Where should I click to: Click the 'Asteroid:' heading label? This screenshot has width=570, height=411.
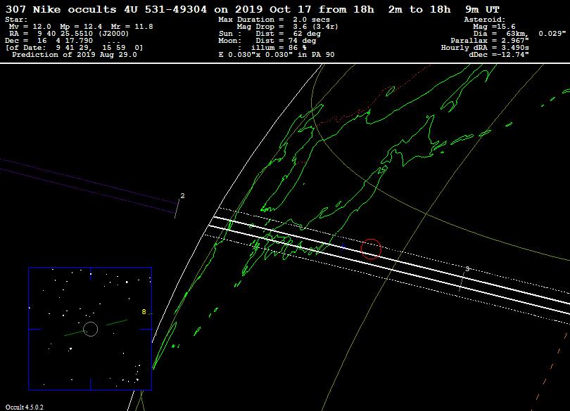[x=485, y=20]
